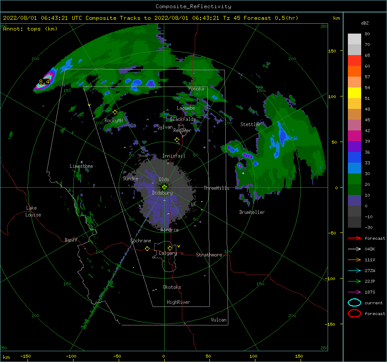Viewport: 387px width, 362px height.
Task: Select the yellow diamond marker near RockyMH
Action: (x=115, y=112)
